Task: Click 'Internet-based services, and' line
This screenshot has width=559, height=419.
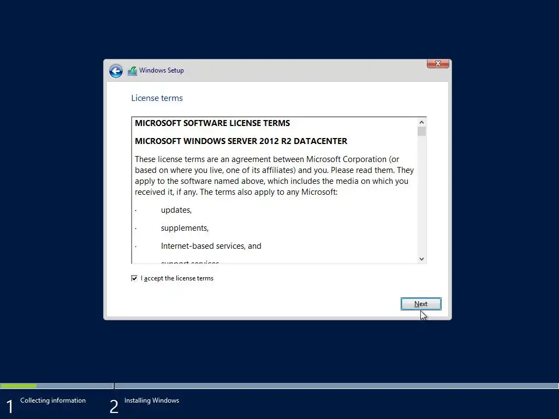Action: [x=211, y=246]
